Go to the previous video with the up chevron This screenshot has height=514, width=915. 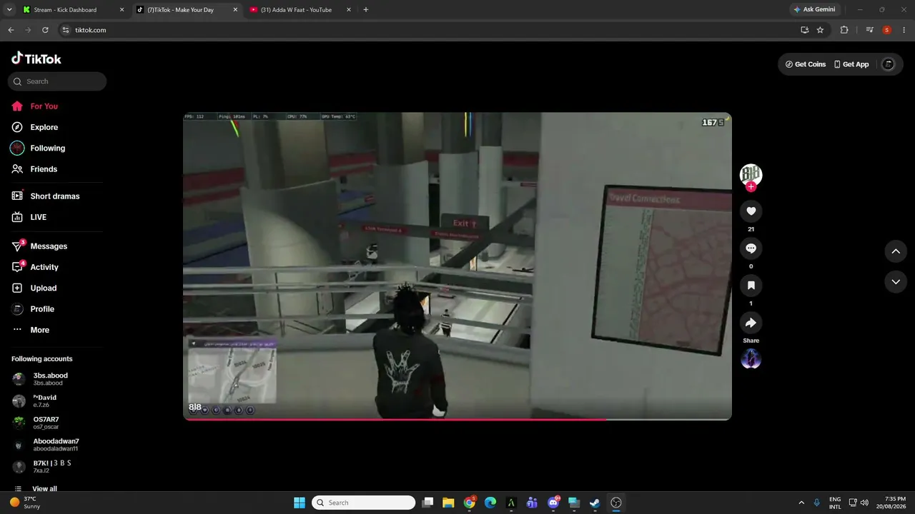click(x=896, y=251)
